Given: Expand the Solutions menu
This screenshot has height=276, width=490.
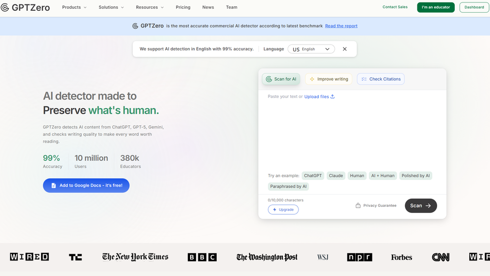Looking at the screenshot, I should (x=111, y=7).
